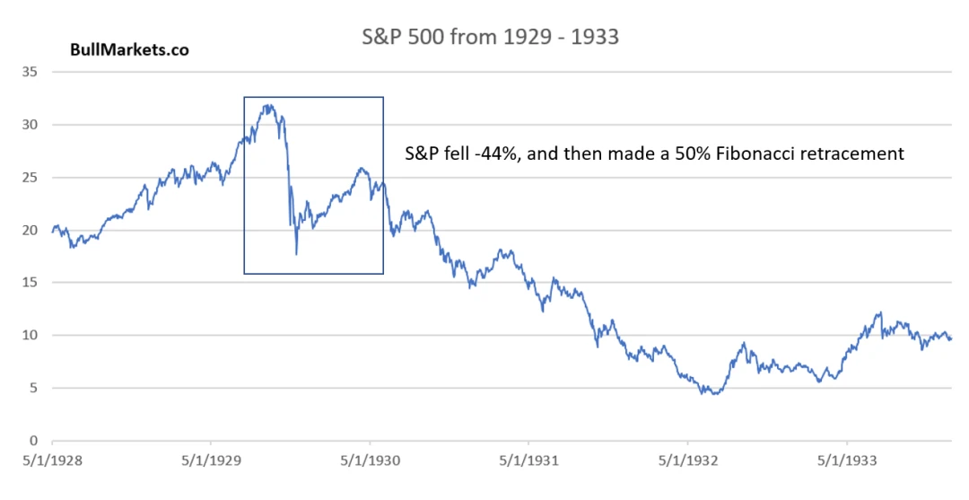Image resolution: width=969 pixels, height=500 pixels.
Task: Click the 20 y-axis label
Action: coord(29,230)
